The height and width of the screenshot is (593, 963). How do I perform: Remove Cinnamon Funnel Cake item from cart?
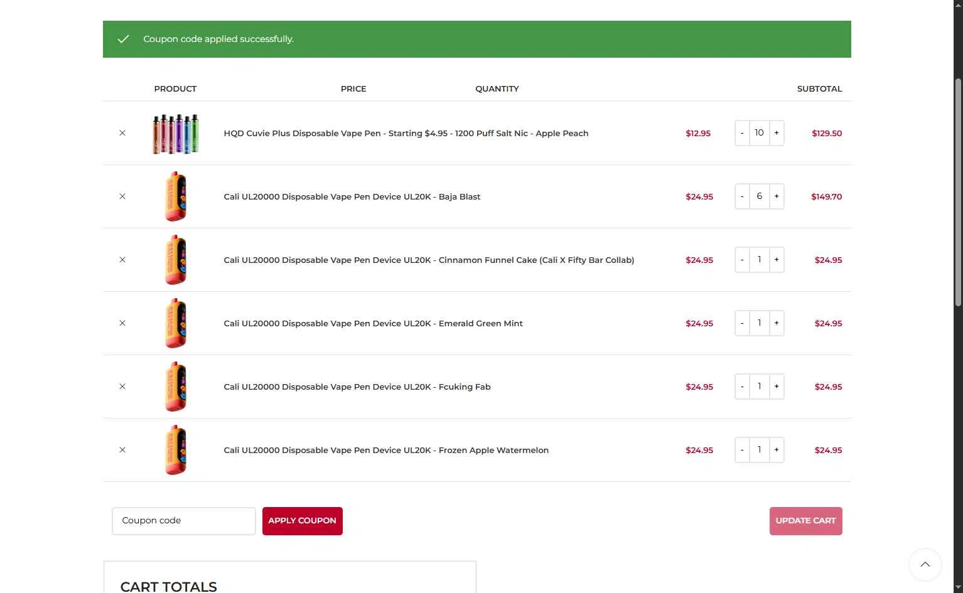pyautogui.click(x=122, y=260)
